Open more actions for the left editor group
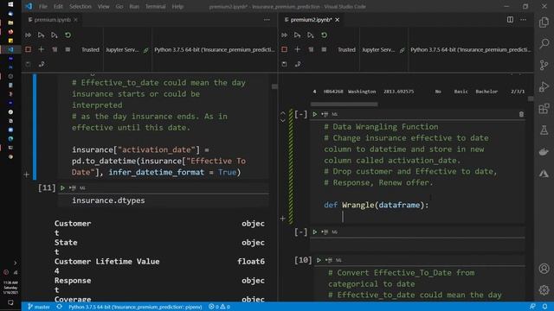554x311 pixels. [267, 20]
